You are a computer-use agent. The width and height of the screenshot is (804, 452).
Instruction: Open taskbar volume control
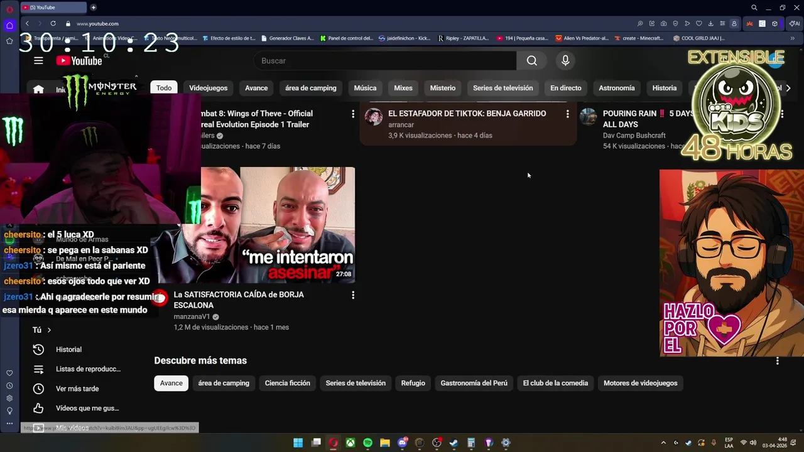pyautogui.click(x=753, y=443)
